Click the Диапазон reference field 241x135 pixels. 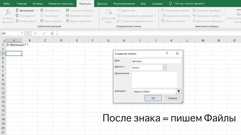coord(154,91)
